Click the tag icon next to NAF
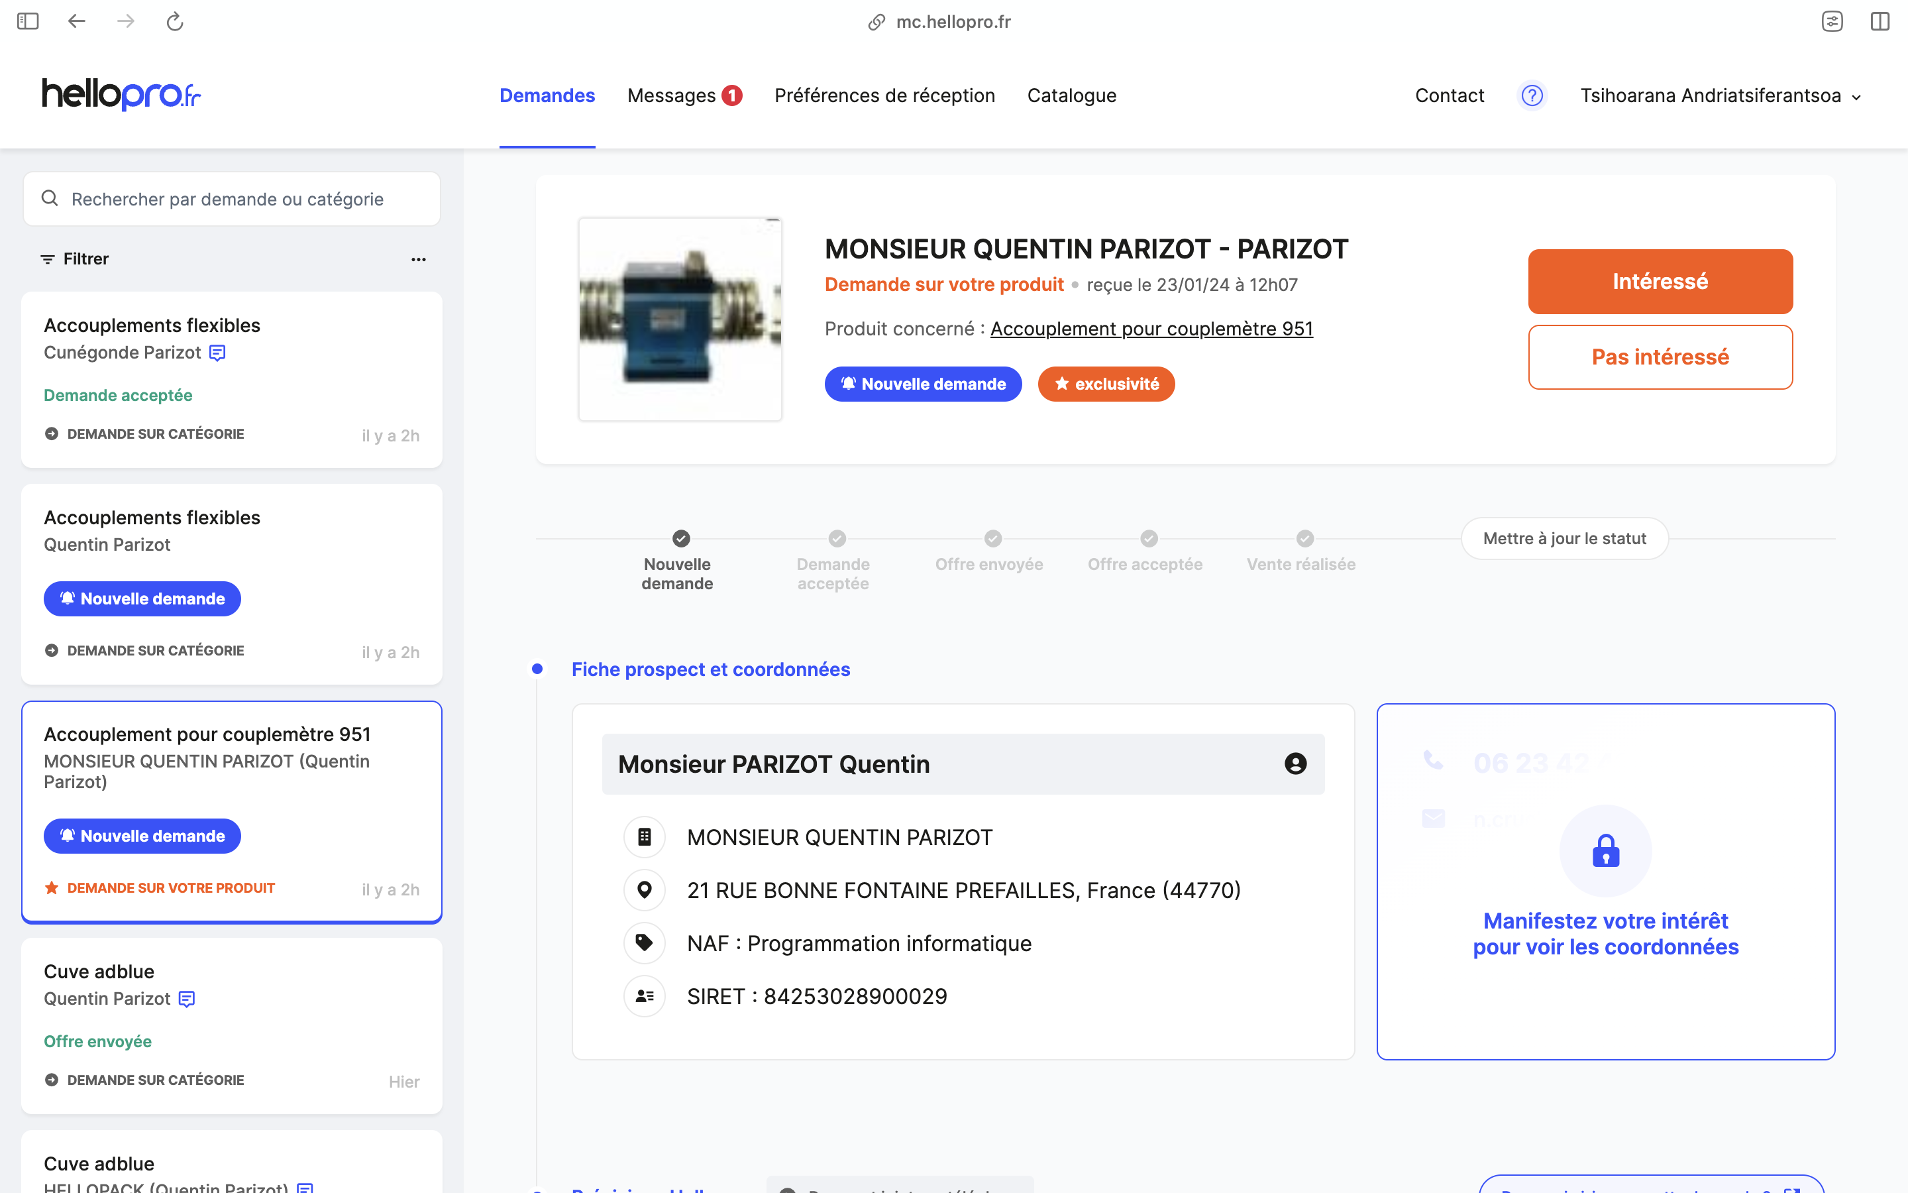This screenshot has height=1193, width=1908. pyautogui.click(x=644, y=943)
